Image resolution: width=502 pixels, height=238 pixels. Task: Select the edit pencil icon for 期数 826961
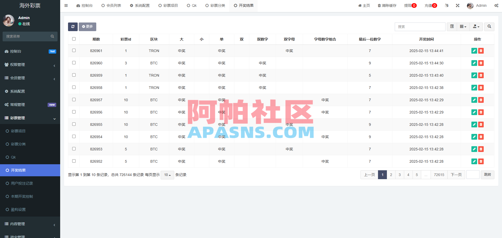[x=474, y=51]
